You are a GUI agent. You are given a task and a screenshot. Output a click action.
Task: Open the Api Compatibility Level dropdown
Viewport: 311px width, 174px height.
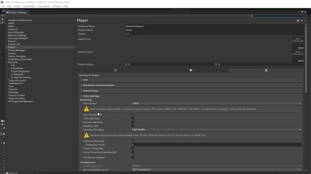pos(216,170)
